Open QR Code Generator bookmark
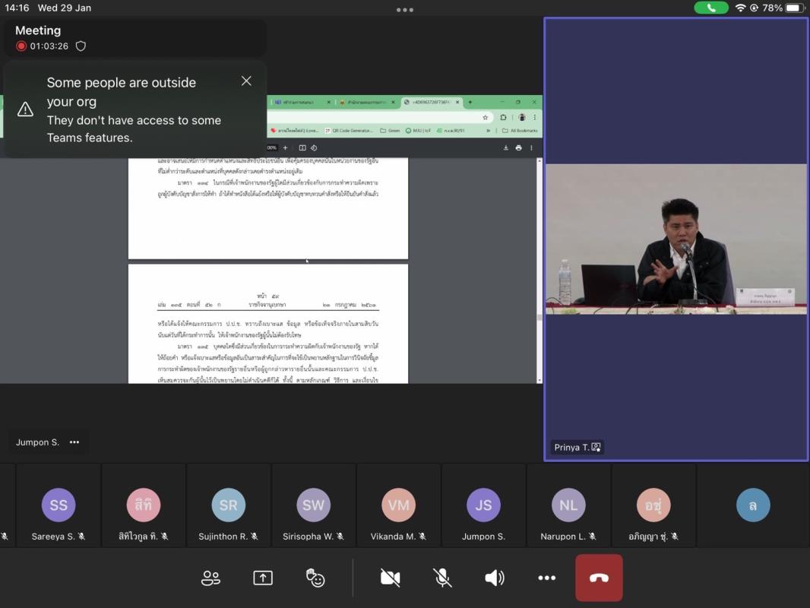Image resolution: width=810 pixels, height=608 pixels. point(349,131)
